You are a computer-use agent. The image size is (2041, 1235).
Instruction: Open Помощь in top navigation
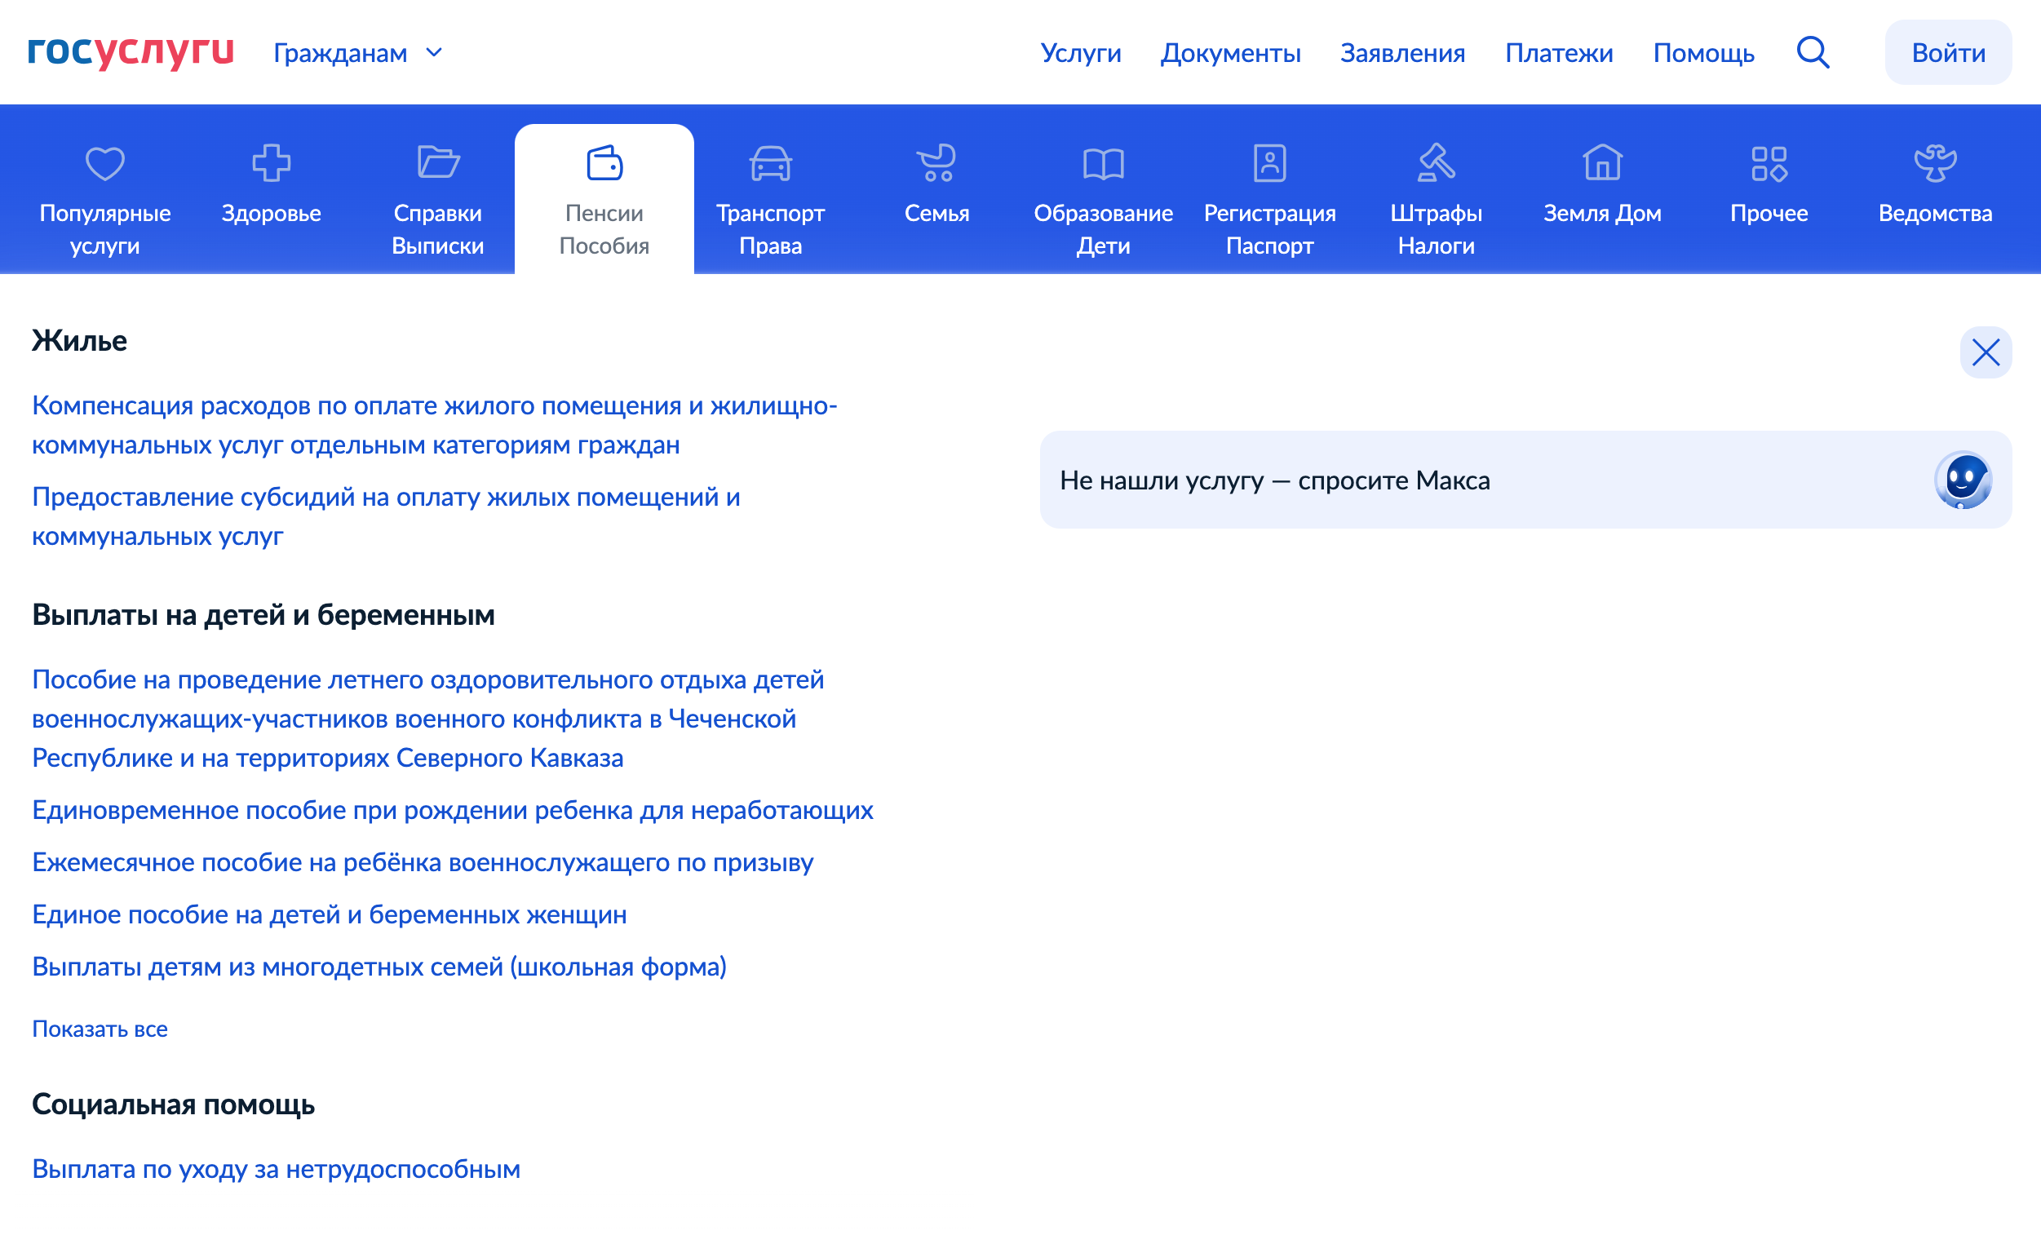pyautogui.click(x=1703, y=53)
